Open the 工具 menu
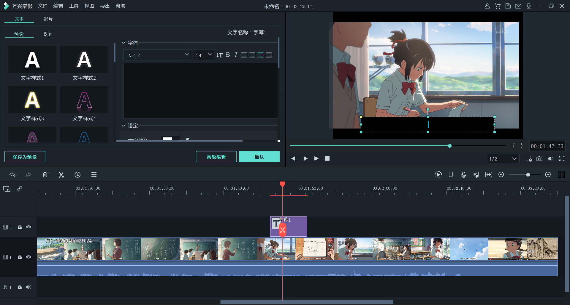Viewport: 570px width, 305px height. point(74,6)
